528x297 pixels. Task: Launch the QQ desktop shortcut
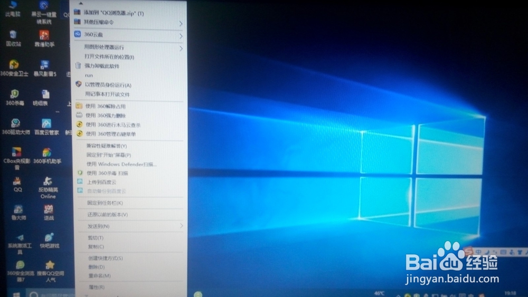(17, 185)
